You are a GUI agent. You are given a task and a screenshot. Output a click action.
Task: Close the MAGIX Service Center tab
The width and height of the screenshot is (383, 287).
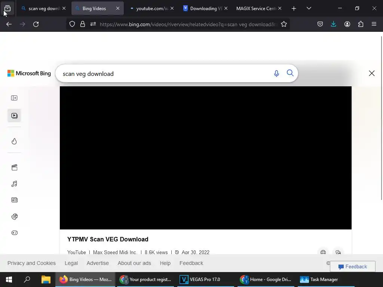(280, 8)
